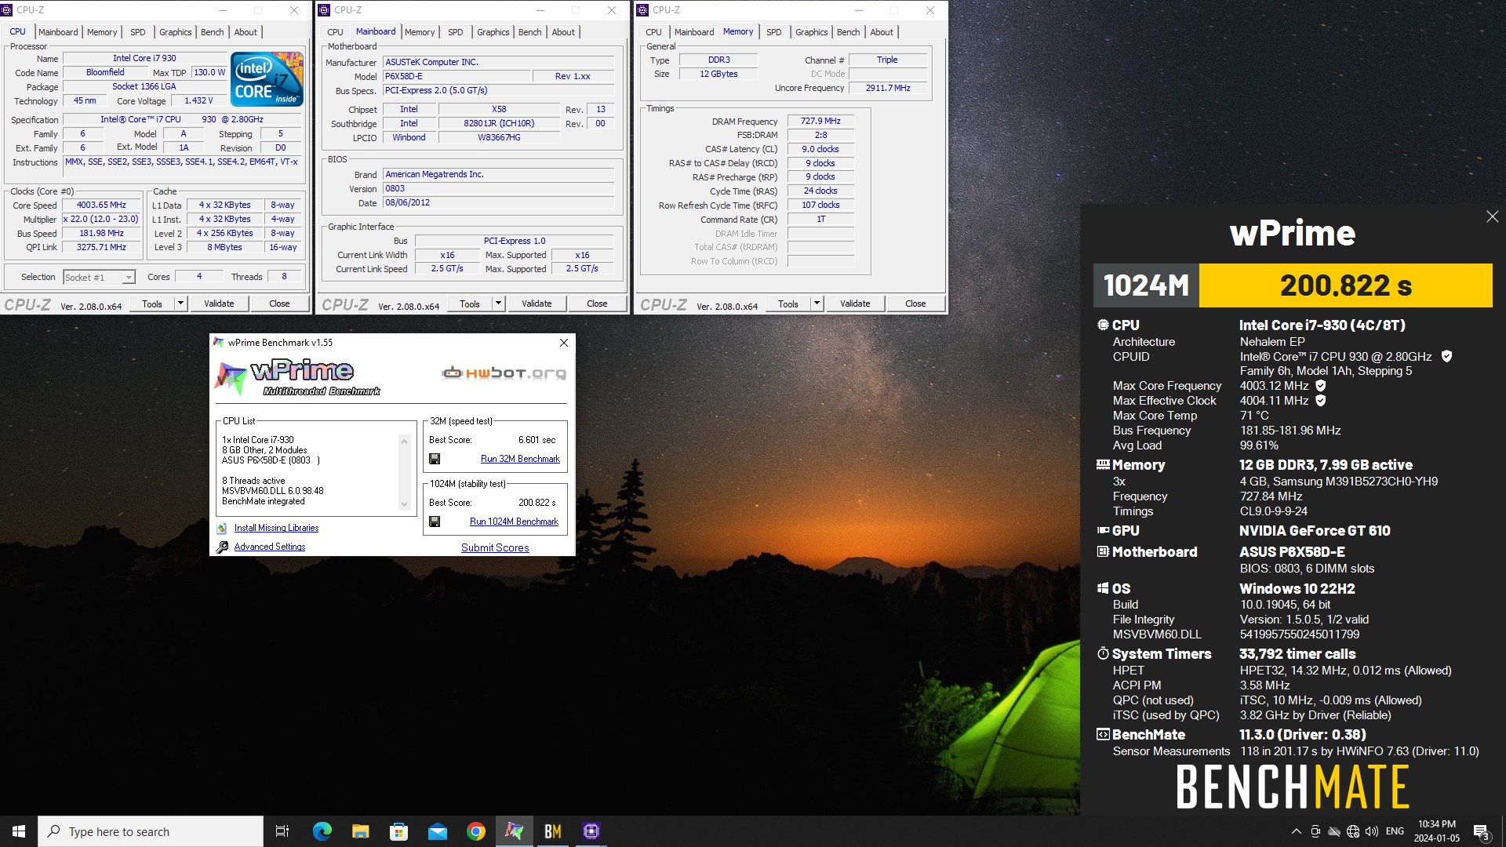Show hidden system tray icons
1506x847 pixels.
(1296, 831)
